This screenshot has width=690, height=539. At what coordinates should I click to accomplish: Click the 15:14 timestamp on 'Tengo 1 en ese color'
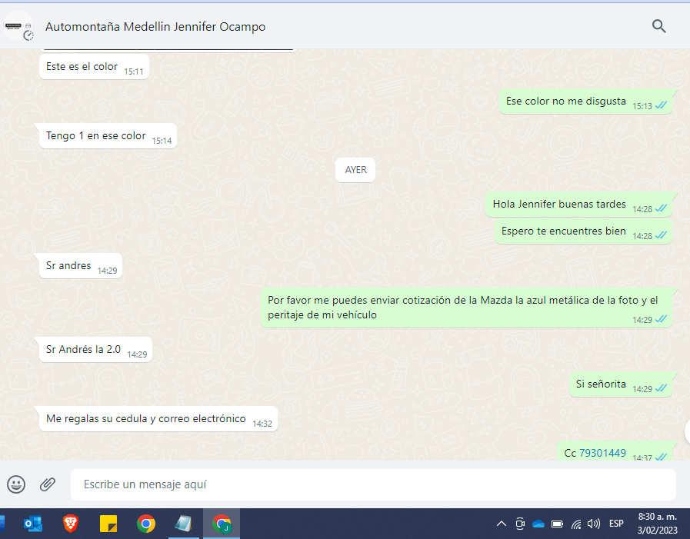coord(162,141)
